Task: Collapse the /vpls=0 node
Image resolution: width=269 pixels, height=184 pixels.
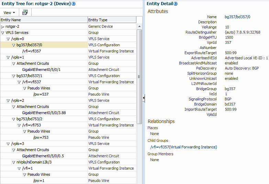Action: click(x=8, y=39)
